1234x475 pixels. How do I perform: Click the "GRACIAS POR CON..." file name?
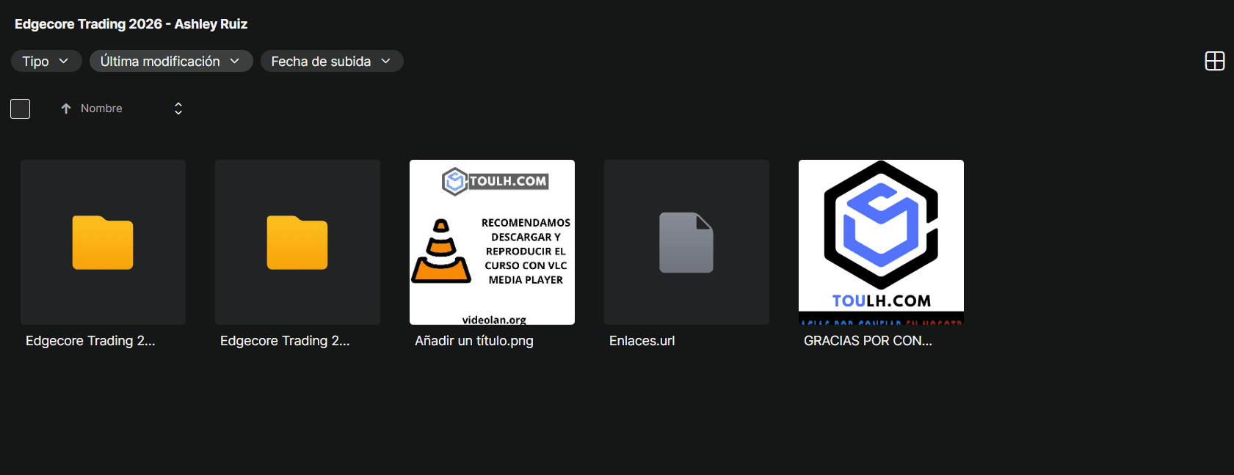coord(868,341)
